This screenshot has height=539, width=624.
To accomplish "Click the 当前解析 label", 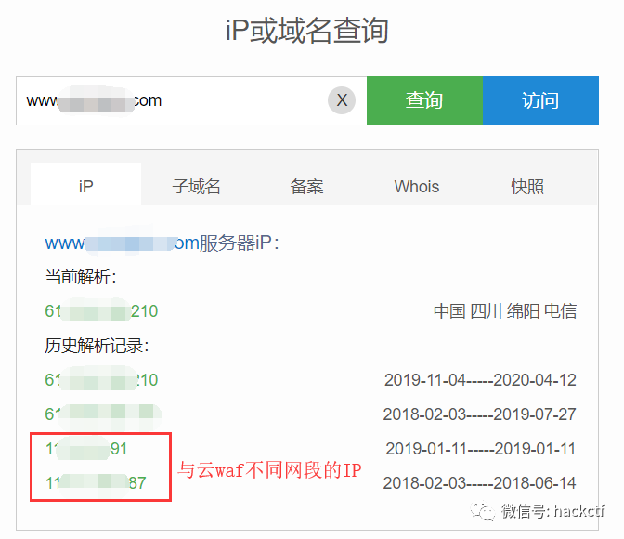I will click(x=81, y=277).
